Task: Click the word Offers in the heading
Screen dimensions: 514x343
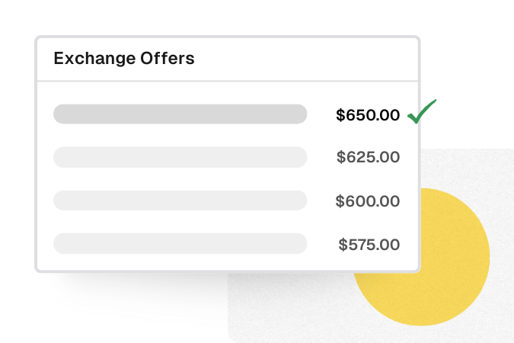Action: tap(168, 58)
